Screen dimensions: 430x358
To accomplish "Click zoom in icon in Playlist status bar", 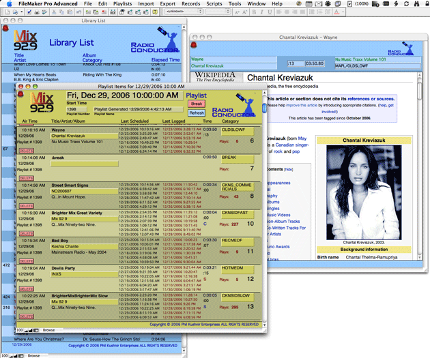I will click(x=31, y=330).
